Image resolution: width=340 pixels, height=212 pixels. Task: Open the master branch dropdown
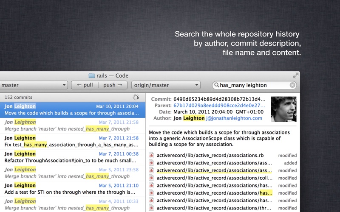point(34,85)
